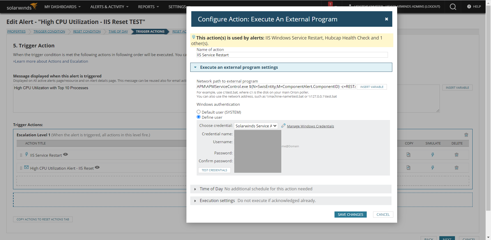Click the Next button at page bottom
The width and height of the screenshot is (491, 240).
(x=447, y=239)
